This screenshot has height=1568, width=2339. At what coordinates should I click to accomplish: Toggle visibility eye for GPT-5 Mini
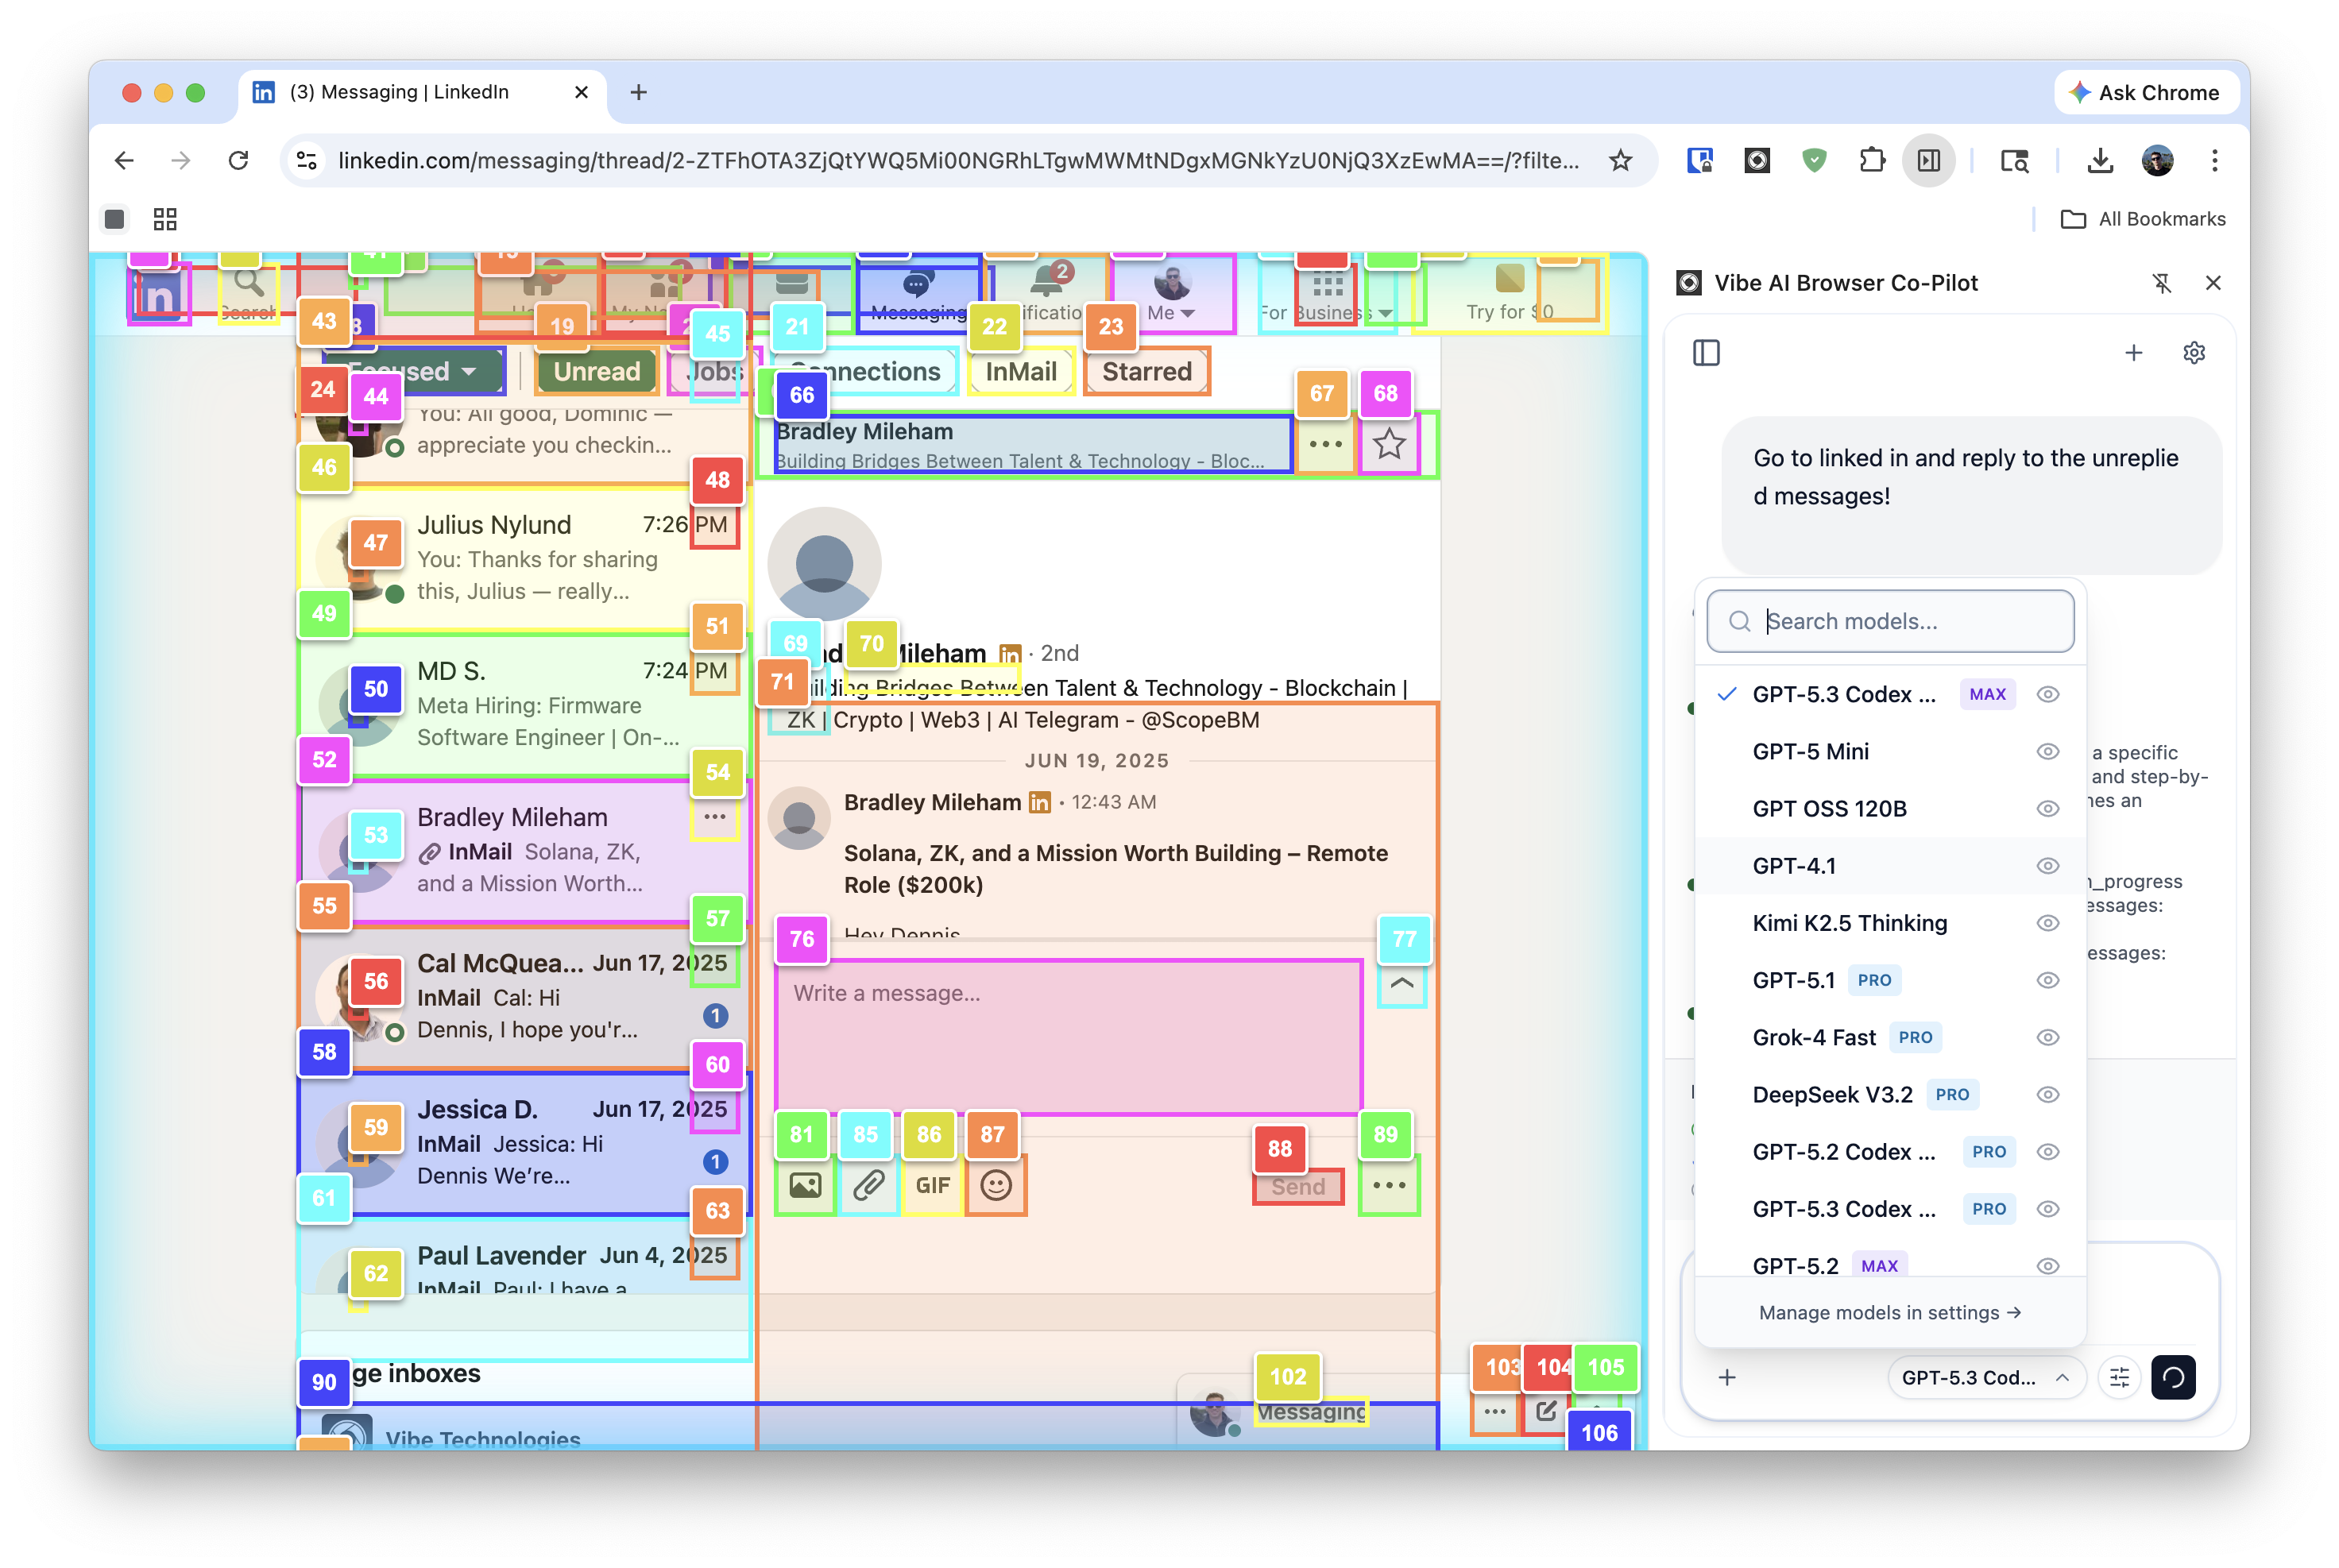[2047, 751]
